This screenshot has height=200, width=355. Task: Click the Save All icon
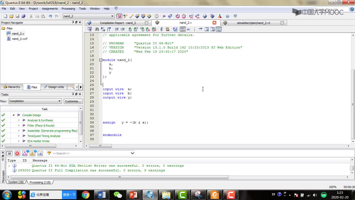[x=23, y=16]
